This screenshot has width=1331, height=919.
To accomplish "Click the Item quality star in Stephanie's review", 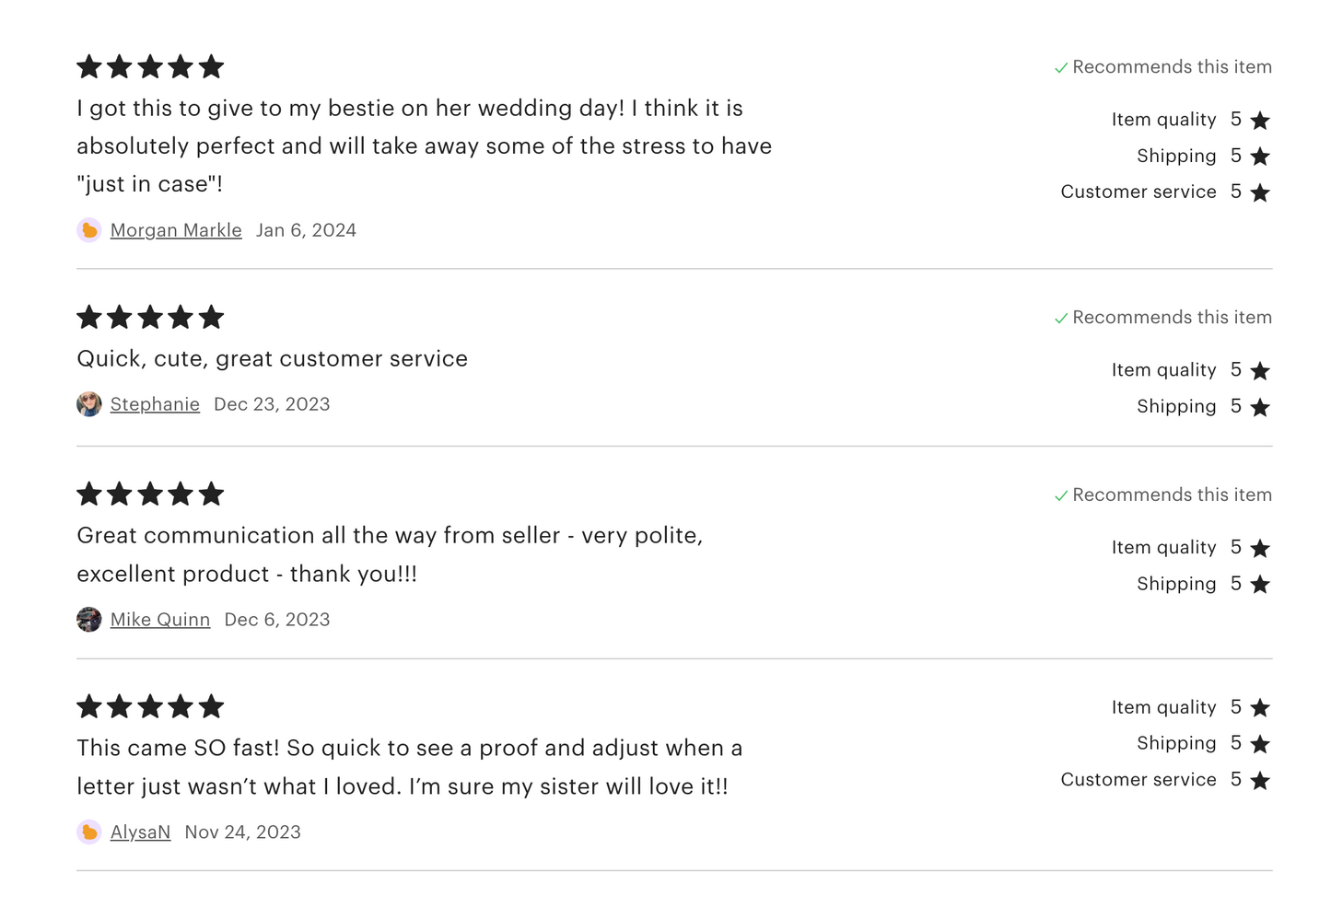I will [1260, 371].
